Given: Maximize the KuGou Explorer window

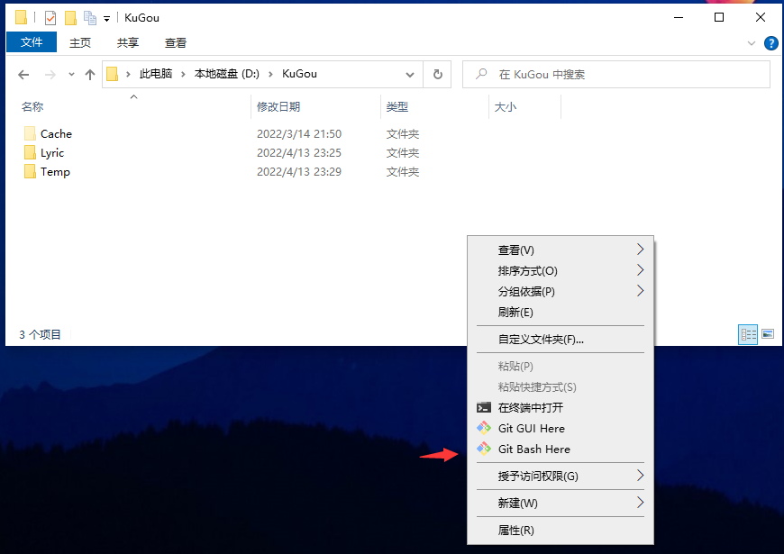Looking at the screenshot, I should click(719, 17).
